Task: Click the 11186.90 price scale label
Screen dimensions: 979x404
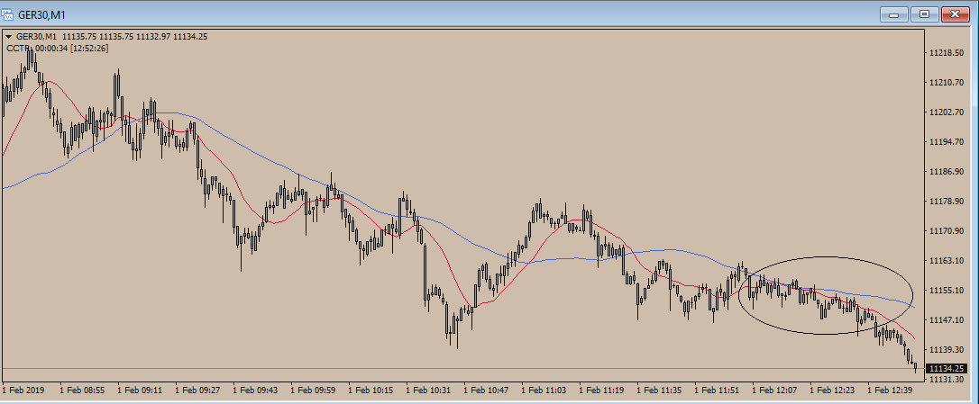Action: [947, 172]
